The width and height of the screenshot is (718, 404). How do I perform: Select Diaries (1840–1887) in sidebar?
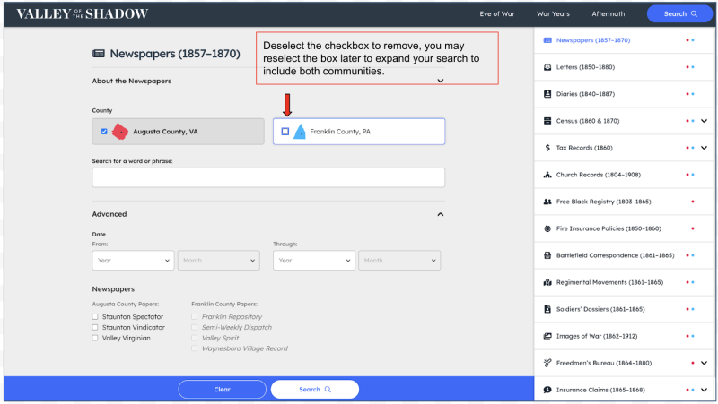pyautogui.click(x=585, y=94)
